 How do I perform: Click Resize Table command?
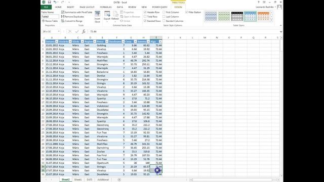coord(50,21)
